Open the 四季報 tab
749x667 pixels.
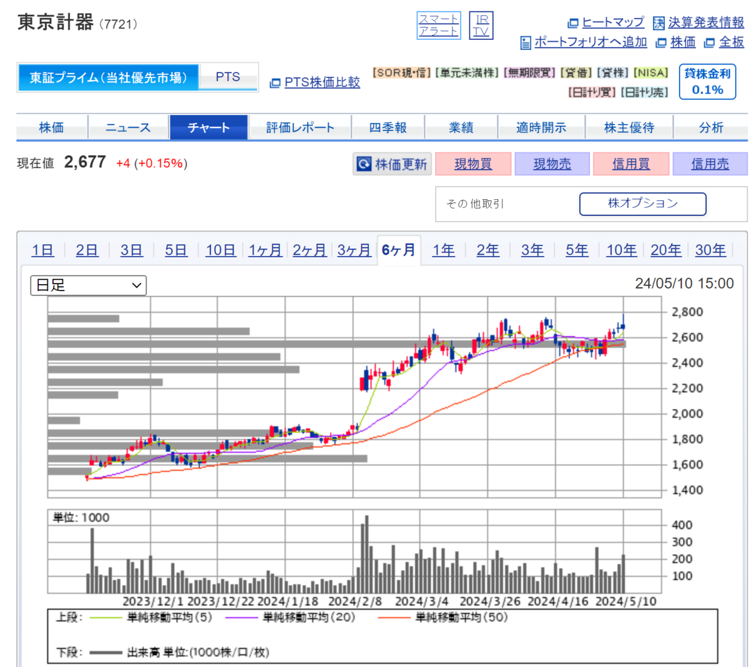pyautogui.click(x=388, y=127)
